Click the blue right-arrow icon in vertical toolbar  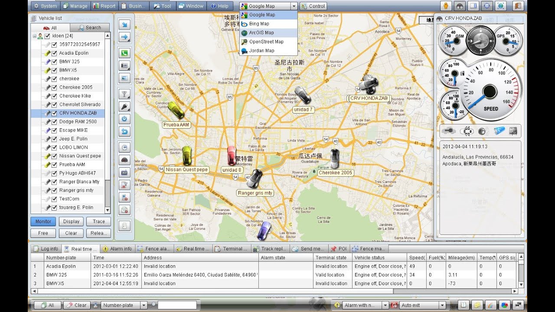tap(124, 37)
